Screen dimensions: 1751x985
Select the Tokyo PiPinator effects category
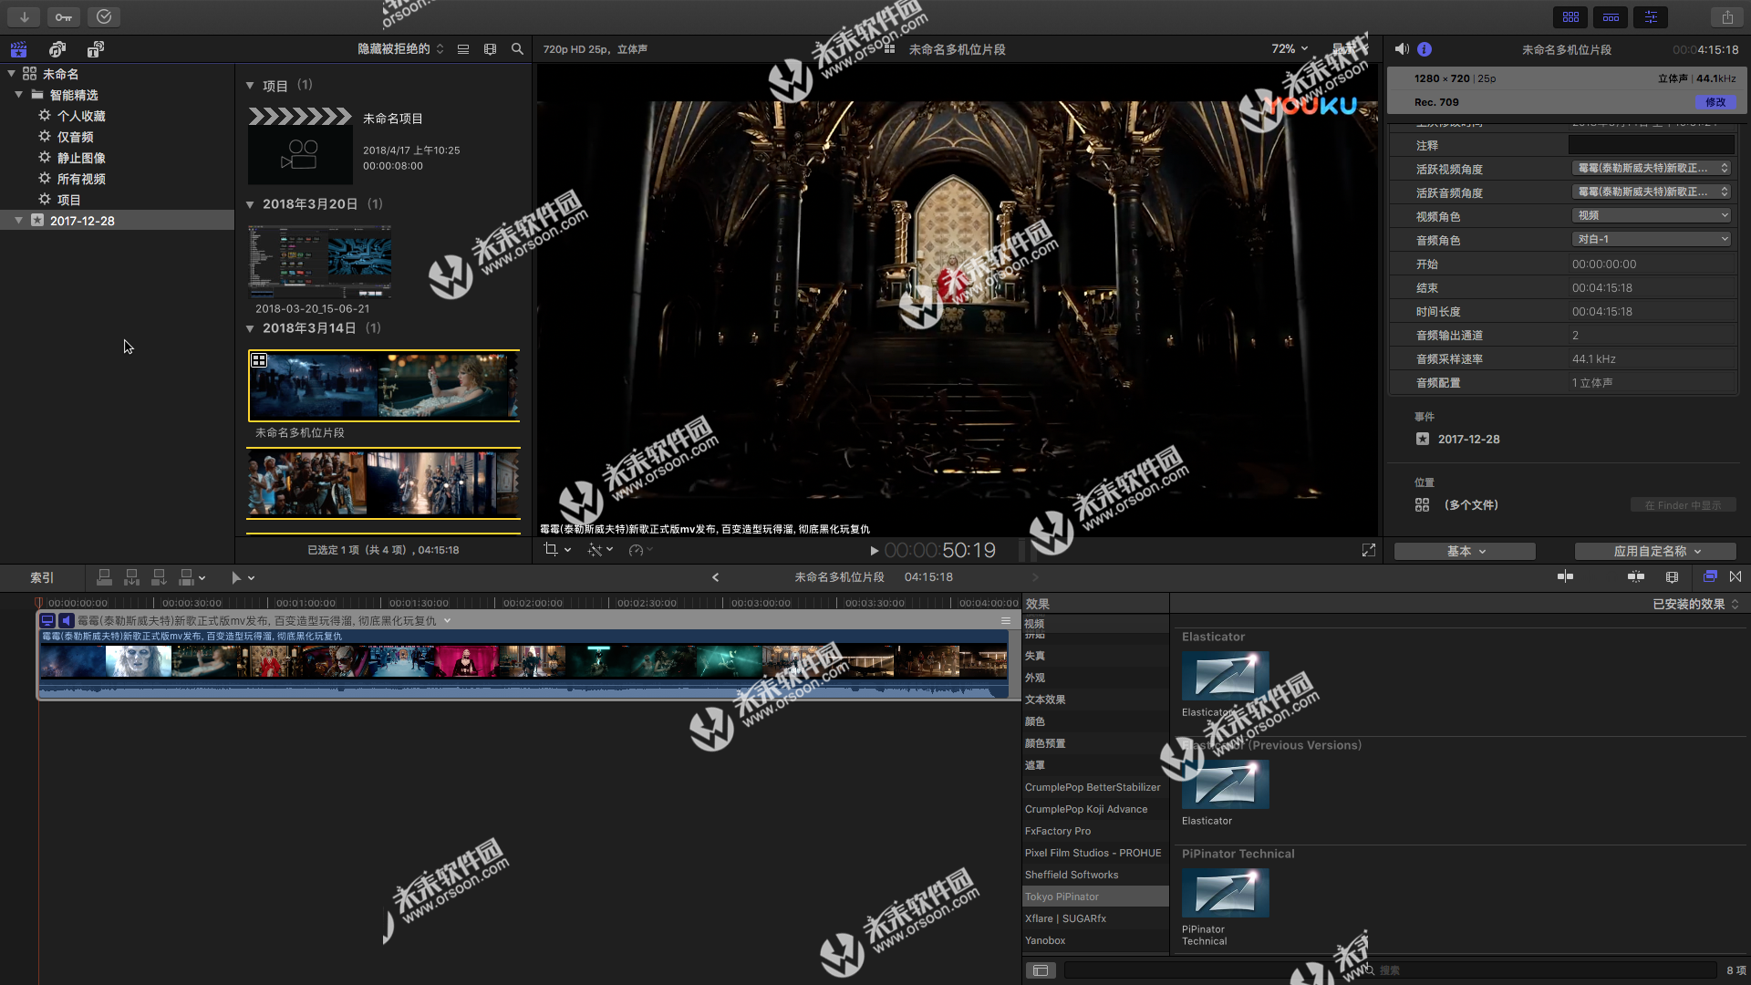pyautogui.click(x=1062, y=897)
